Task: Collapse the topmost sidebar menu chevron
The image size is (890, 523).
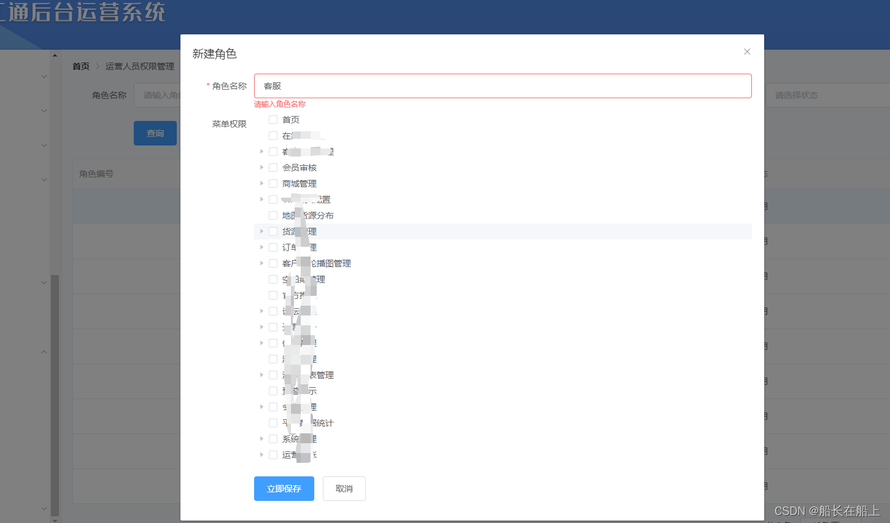Action: 43,76
